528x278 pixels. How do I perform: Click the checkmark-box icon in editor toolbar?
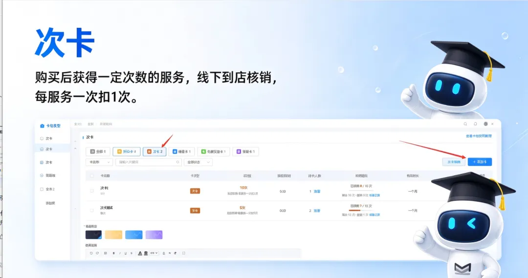point(106,253)
